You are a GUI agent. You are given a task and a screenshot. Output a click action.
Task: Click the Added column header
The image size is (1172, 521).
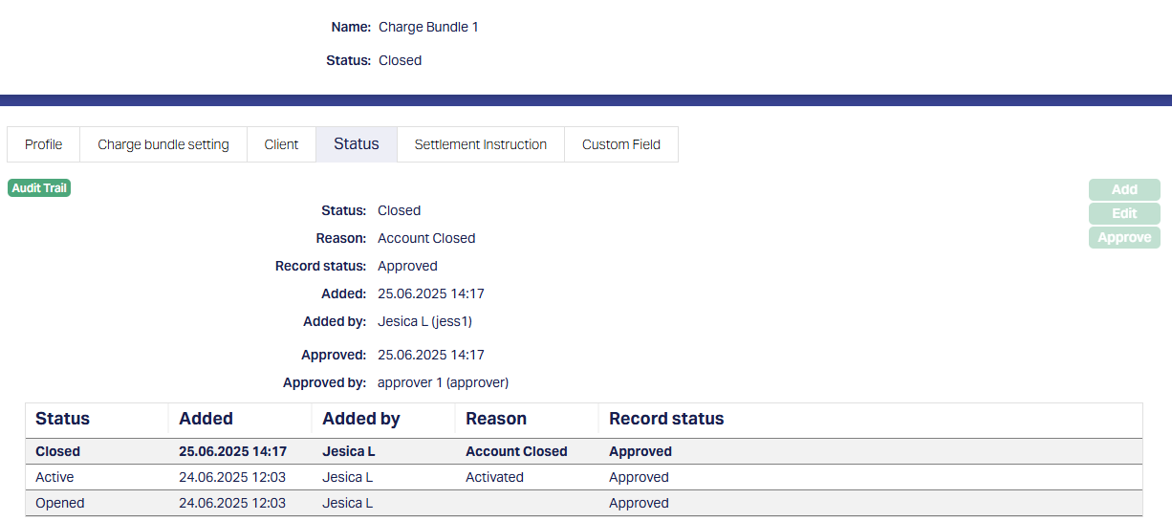pyautogui.click(x=206, y=419)
